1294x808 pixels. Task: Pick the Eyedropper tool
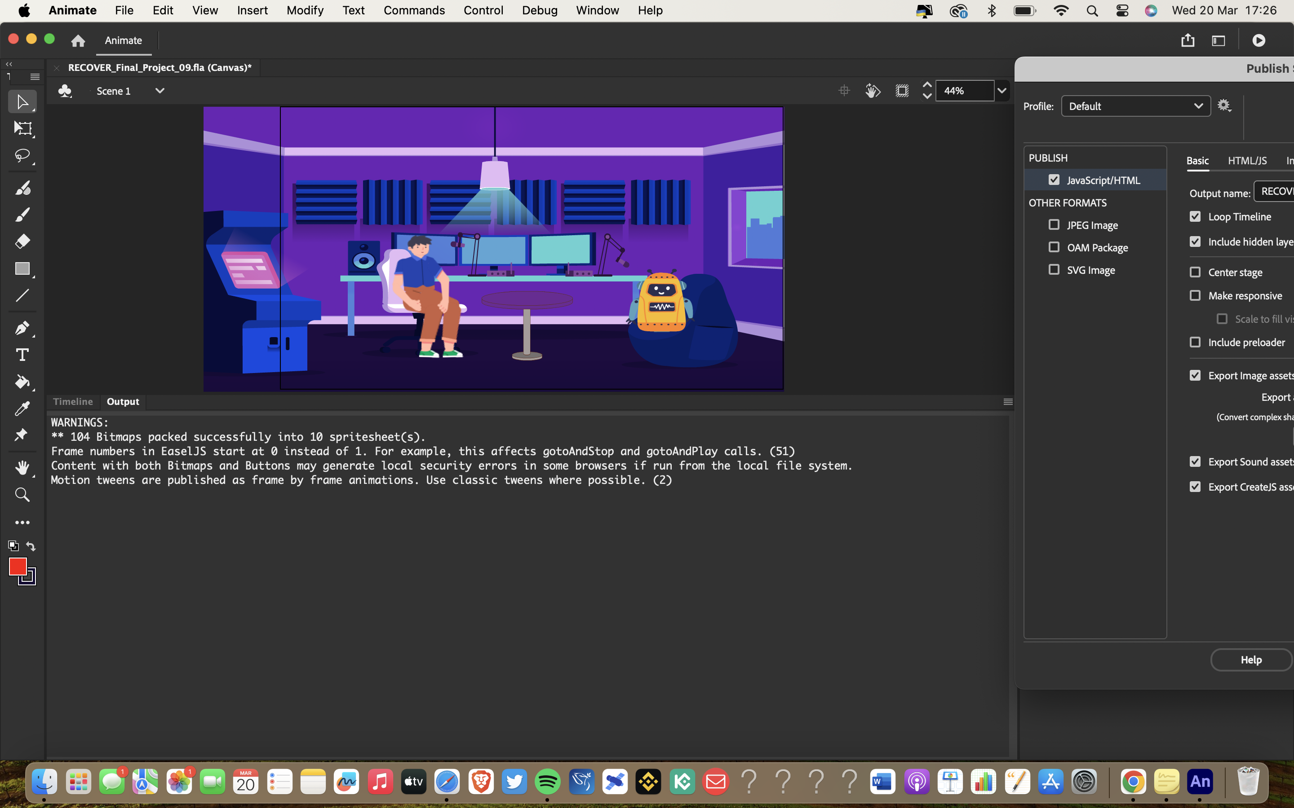pos(22,408)
